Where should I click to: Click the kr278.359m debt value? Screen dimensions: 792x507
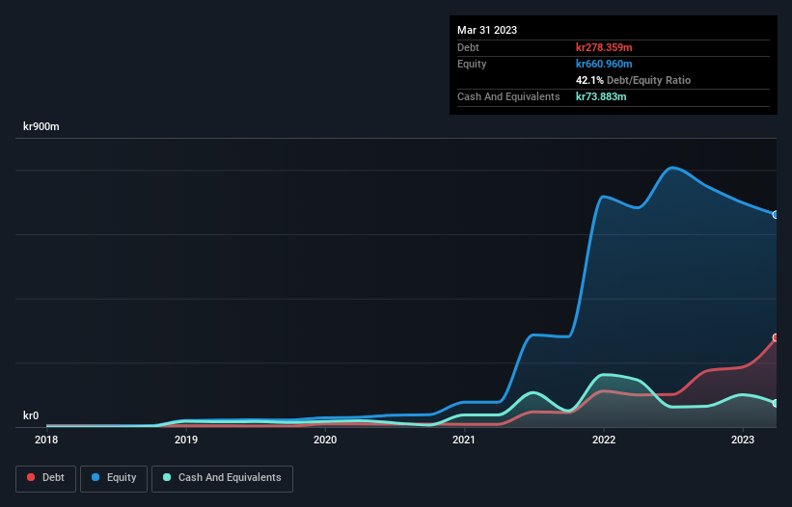[x=604, y=47]
